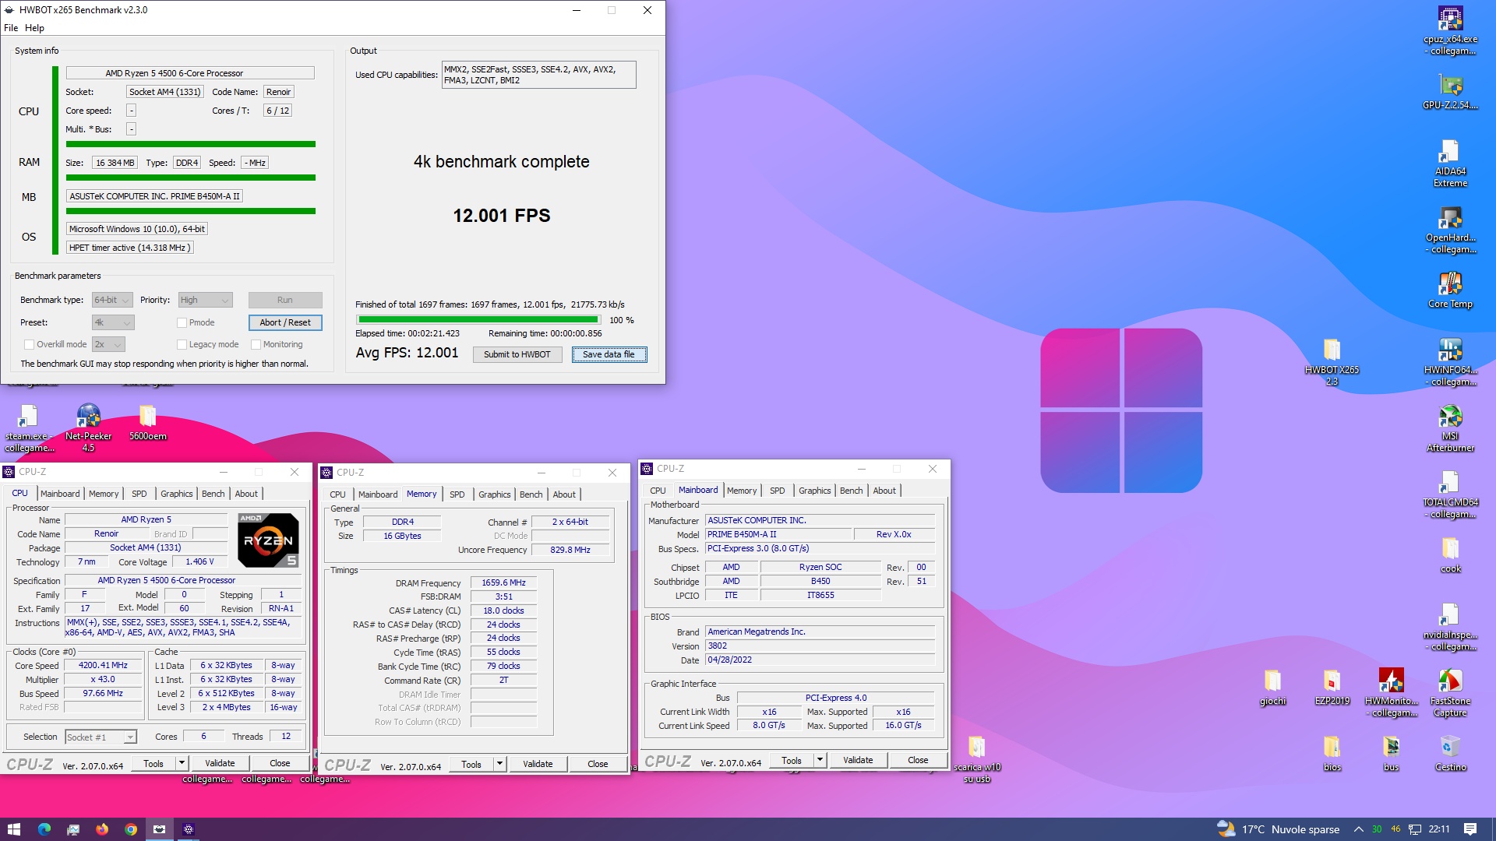Open OpenHardwareMonitor desktop shortcut
This screenshot has width=1496, height=841.
point(1450,230)
